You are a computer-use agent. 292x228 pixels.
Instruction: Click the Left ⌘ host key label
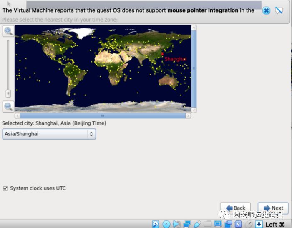pos(275,224)
